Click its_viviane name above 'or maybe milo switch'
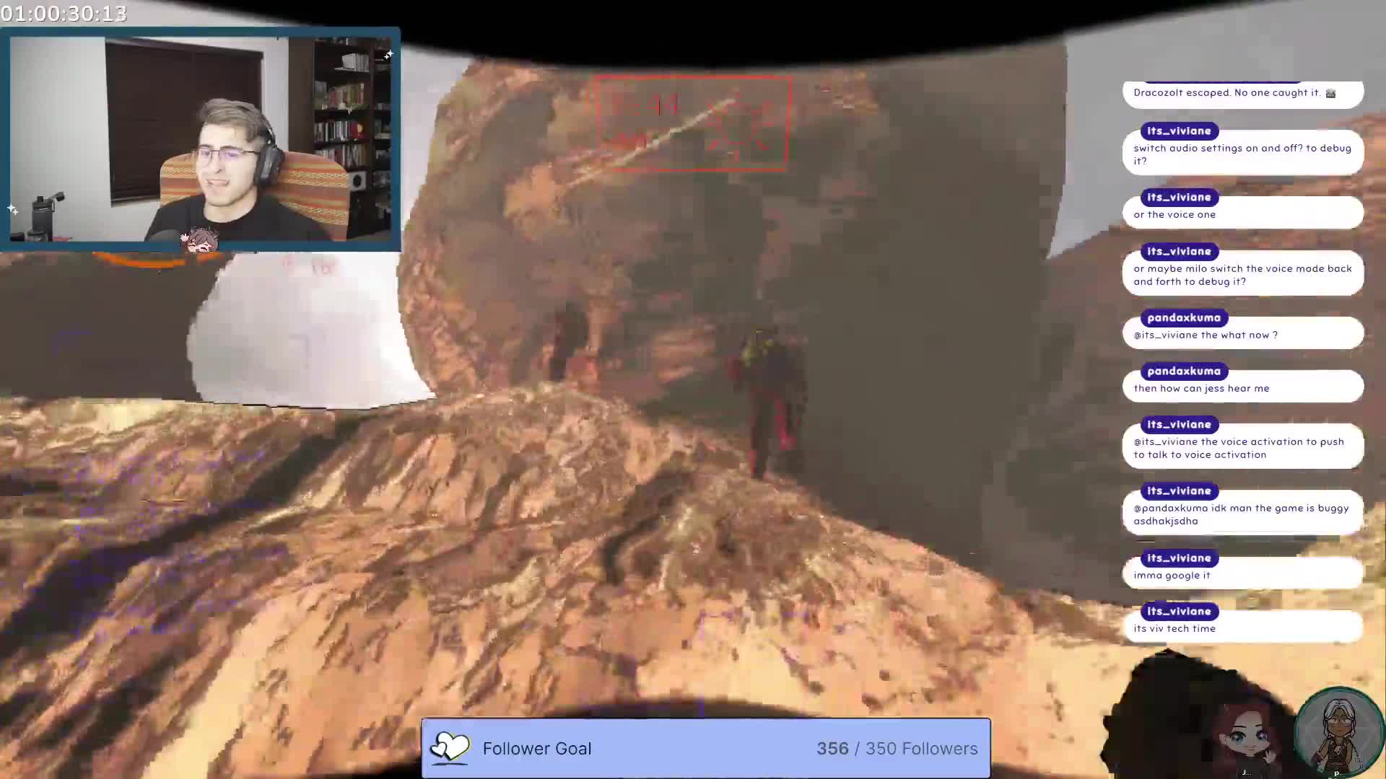The width and height of the screenshot is (1386, 779). pos(1179,251)
